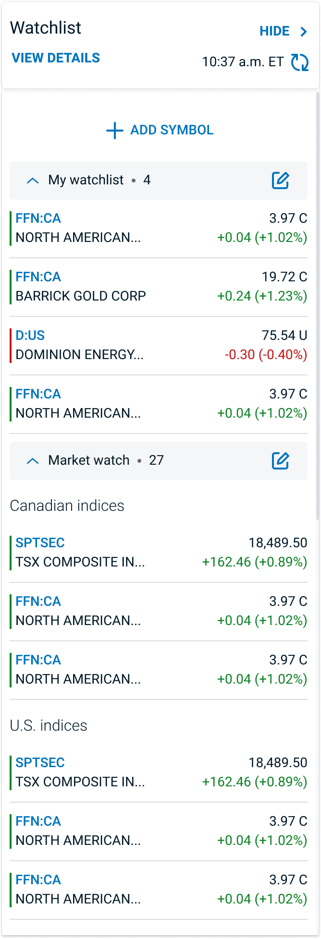321x939 pixels.
Task: Click the Dominion Energy price 75.54 U
Action: point(284,335)
